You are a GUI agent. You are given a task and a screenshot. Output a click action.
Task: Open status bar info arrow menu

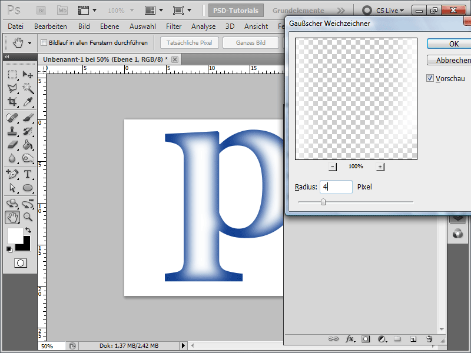(183, 346)
